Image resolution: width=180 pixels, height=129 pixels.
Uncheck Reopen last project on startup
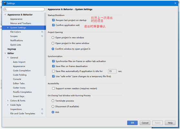53,20
